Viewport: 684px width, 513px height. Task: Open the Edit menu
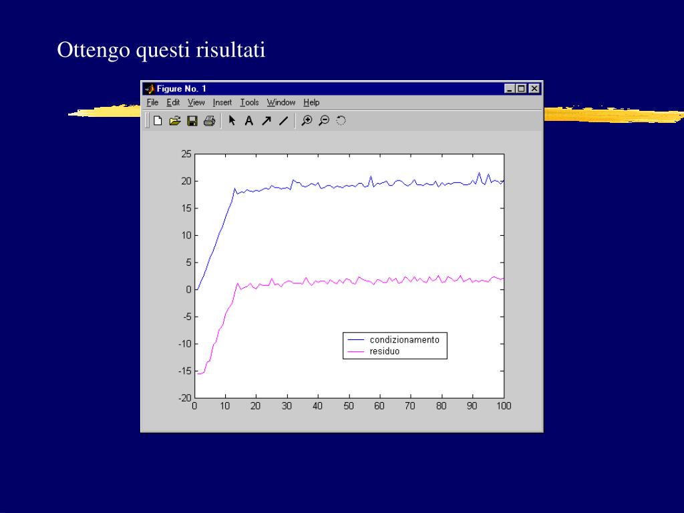tap(173, 102)
